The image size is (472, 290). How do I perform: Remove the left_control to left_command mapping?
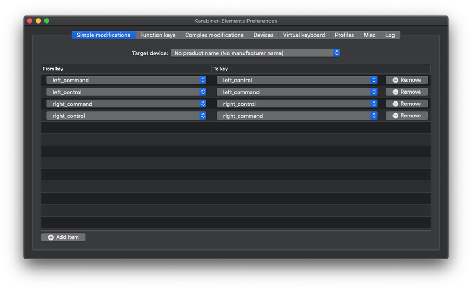(407, 92)
